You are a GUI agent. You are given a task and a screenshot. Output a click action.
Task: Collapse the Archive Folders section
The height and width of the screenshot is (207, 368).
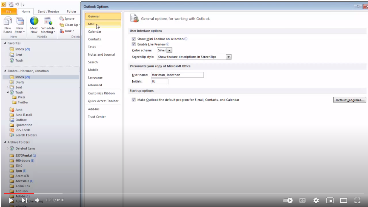[x=5, y=142]
